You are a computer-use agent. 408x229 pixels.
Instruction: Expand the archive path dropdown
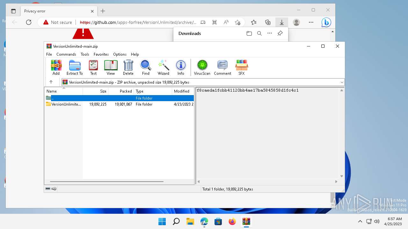pos(342,82)
